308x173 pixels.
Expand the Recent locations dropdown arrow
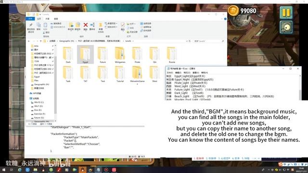(x=38, y=41)
